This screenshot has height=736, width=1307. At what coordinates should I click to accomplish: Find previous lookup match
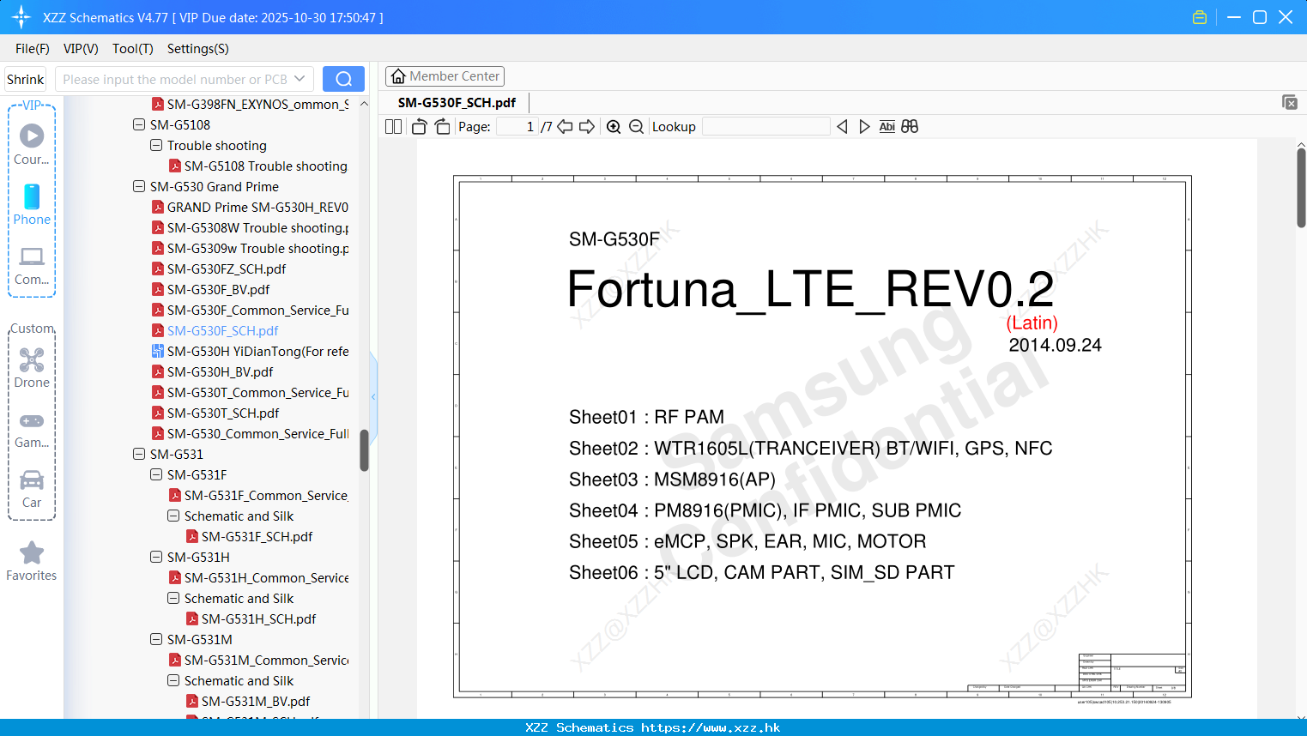click(842, 126)
